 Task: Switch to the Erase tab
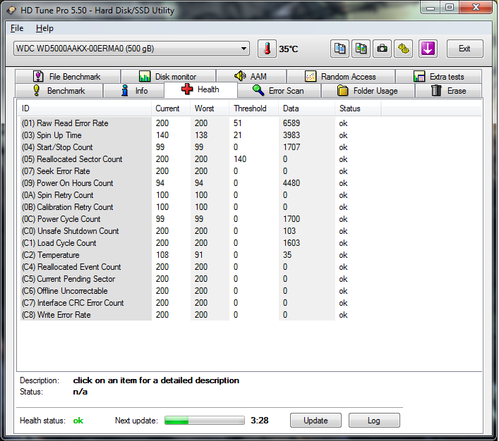point(448,91)
